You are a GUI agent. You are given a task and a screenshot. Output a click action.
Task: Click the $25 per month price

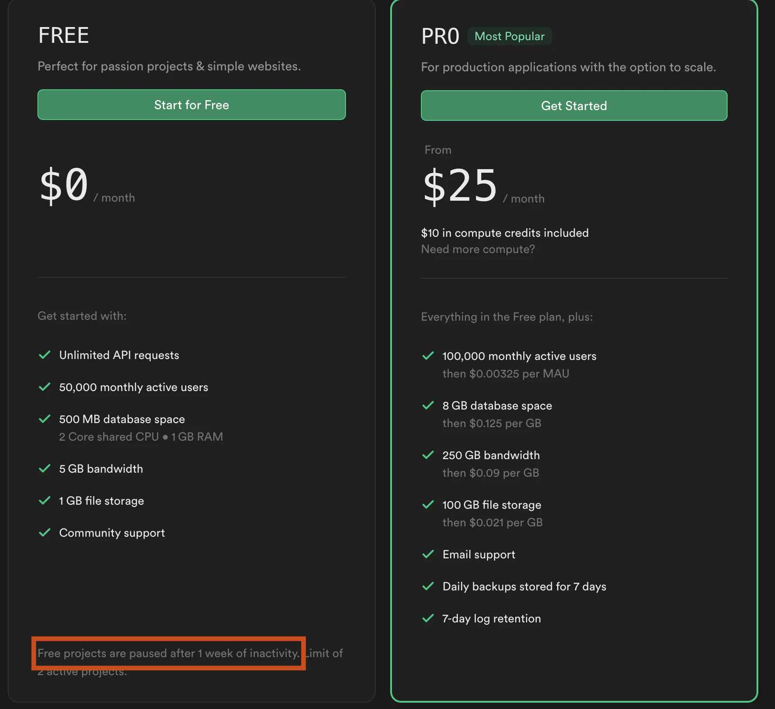click(x=483, y=186)
